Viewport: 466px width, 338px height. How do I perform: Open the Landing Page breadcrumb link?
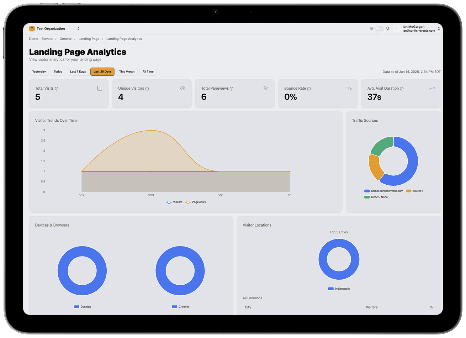point(89,39)
